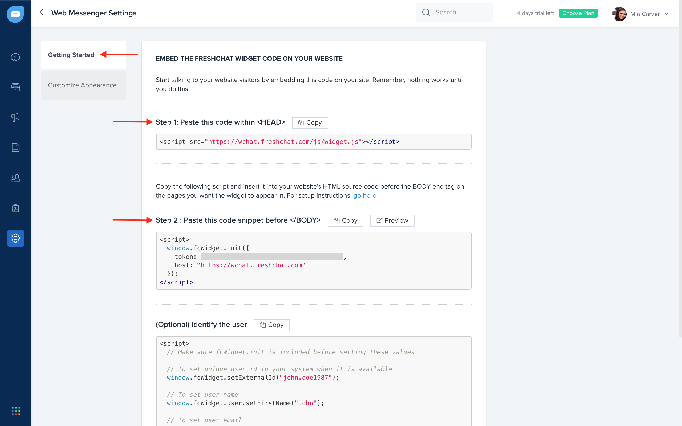The width and height of the screenshot is (682, 426).
Task: Click the widget.js script code box
Action: pos(314,142)
